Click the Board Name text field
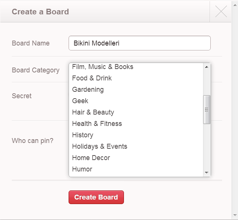238x220 pixels. click(139, 43)
